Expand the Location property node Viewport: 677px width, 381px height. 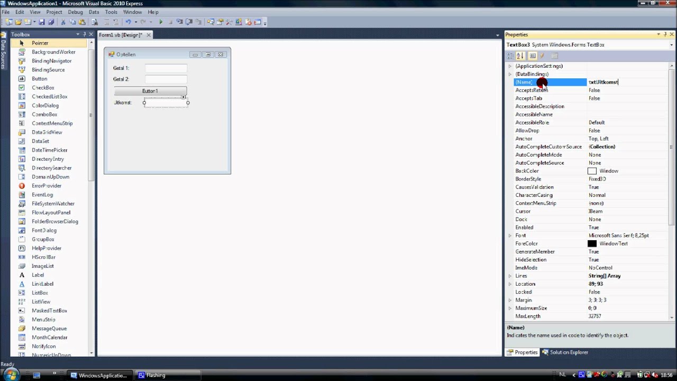click(x=510, y=284)
